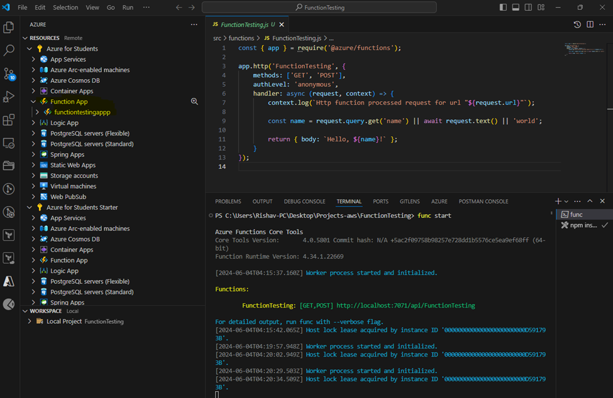This screenshot has width=613, height=398.
Task: Click the src breadcrumb
Action: pyautogui.click(x=217, y=38)
